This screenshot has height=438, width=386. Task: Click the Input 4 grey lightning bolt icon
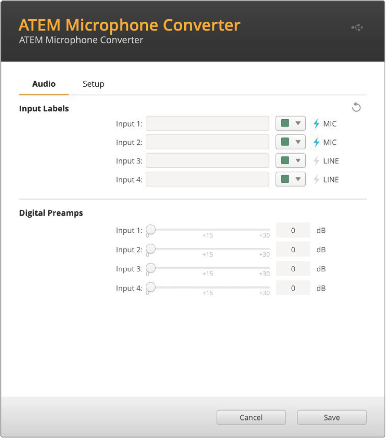pos(316,179)
